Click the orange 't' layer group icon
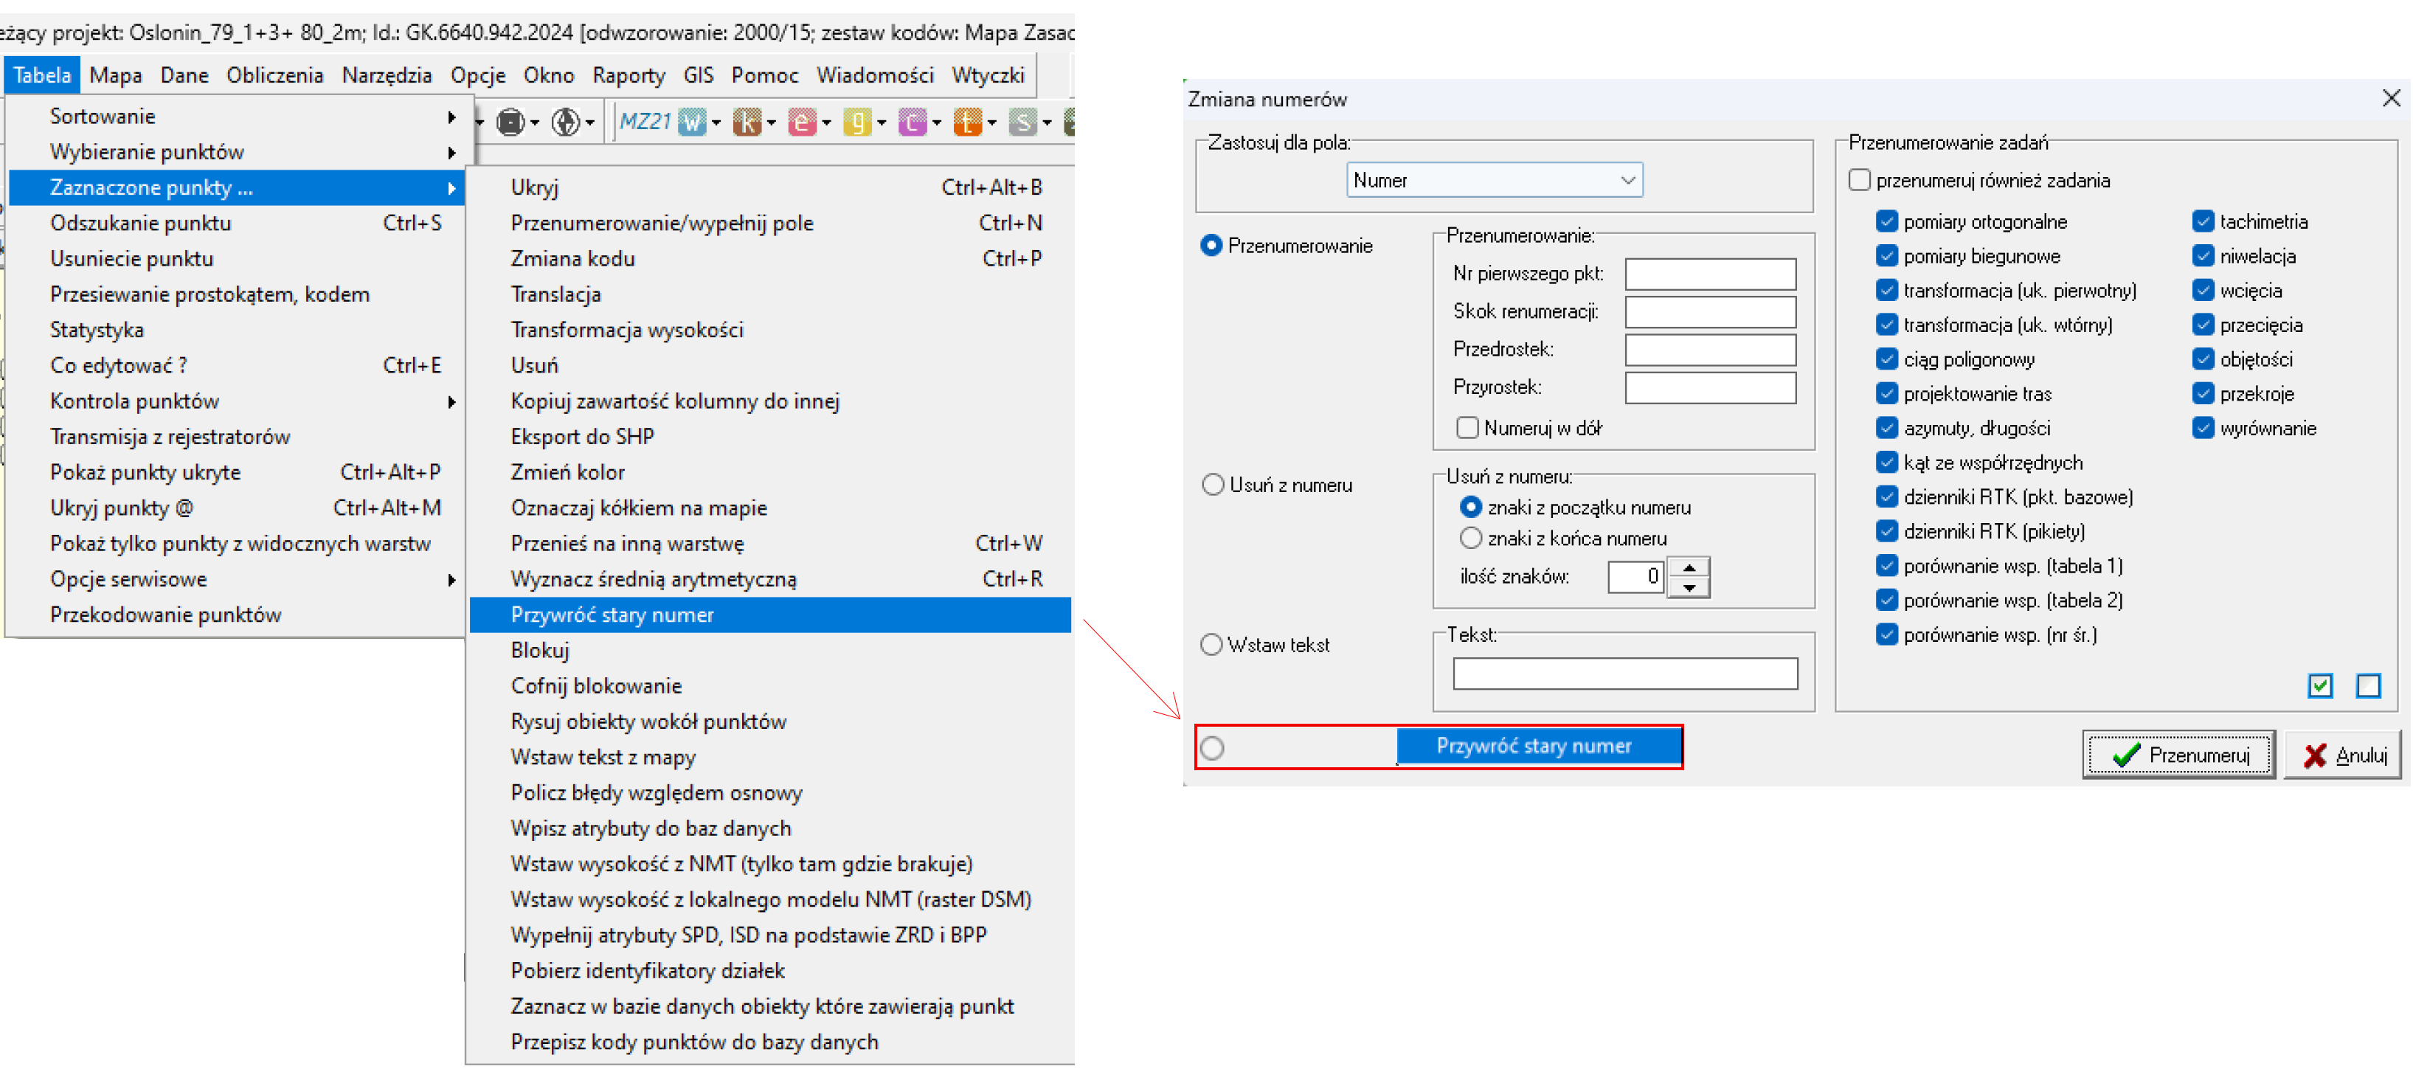The height and width of the screenshot is (1069, 2413). (968, 122)
